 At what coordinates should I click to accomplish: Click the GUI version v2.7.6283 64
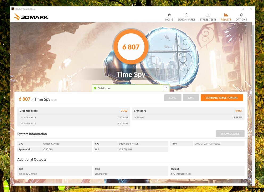(125, 149)
